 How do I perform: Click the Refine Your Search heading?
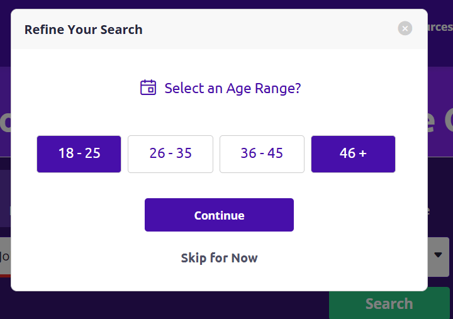(84, 30)
